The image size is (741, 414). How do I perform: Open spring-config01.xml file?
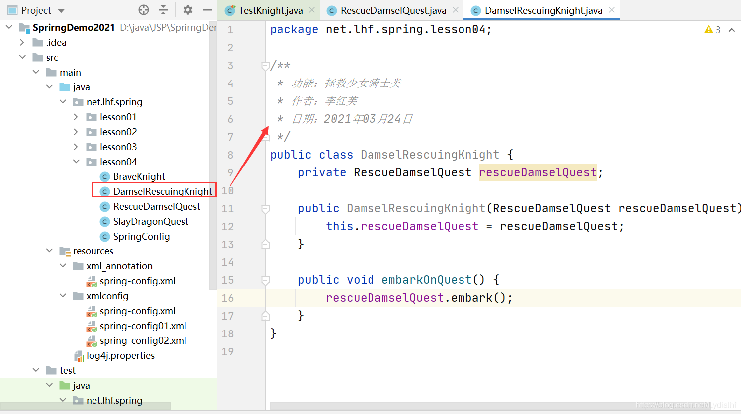143,326
